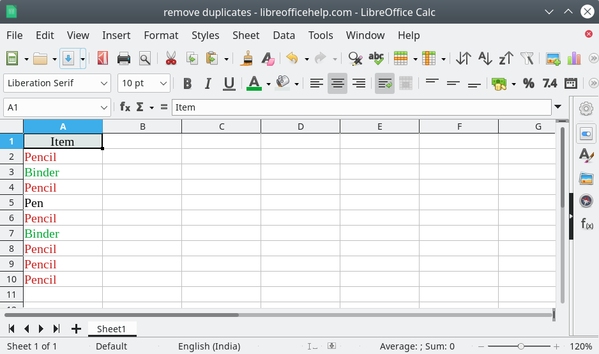The width and height of the screenshot is (599, 354).
Task: Click the zoom slider handle in status bar
Action: 520,346
